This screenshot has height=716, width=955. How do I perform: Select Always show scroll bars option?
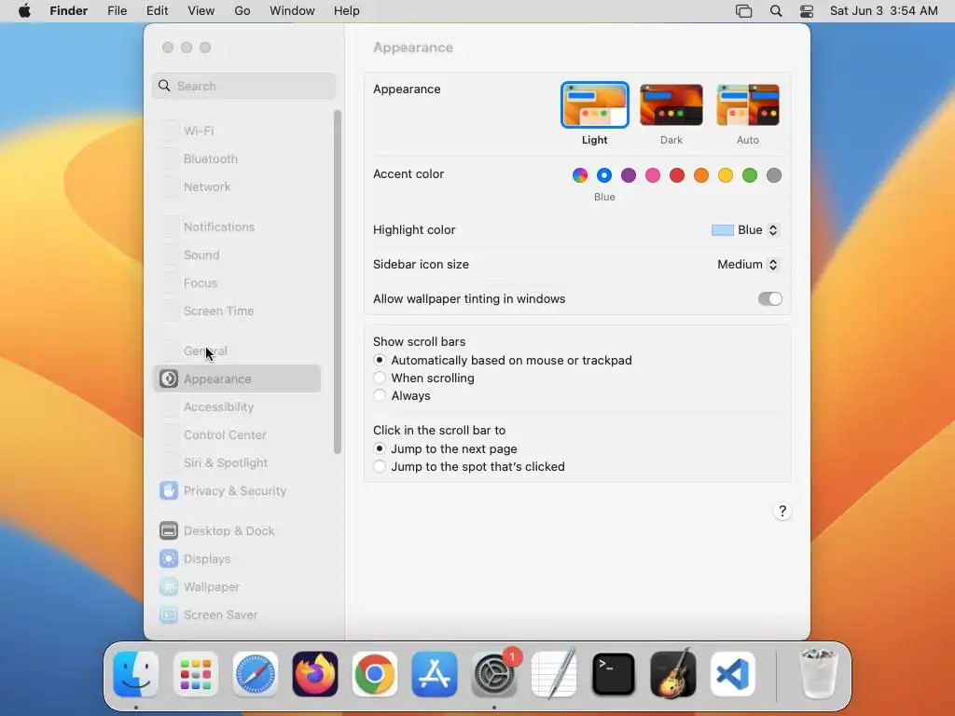coord(380,395)
